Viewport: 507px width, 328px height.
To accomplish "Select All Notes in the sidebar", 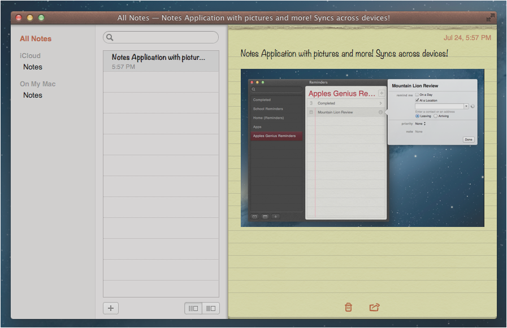I will [36, 39].
